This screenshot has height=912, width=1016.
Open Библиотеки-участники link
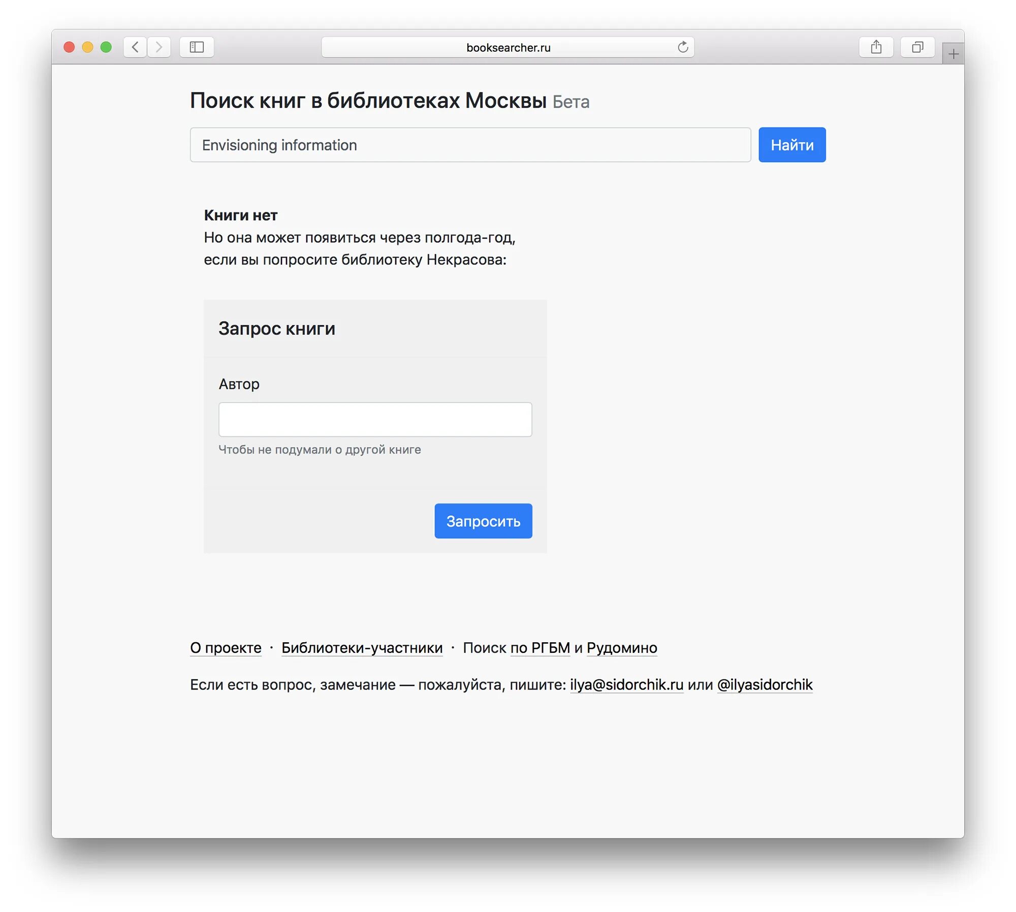362,648
